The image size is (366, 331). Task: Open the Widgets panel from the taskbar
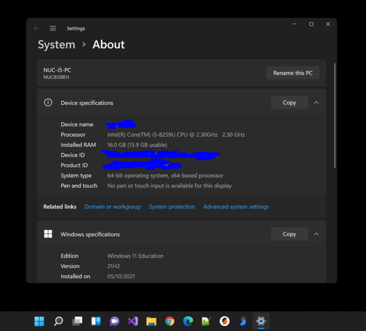coord(96,321)
